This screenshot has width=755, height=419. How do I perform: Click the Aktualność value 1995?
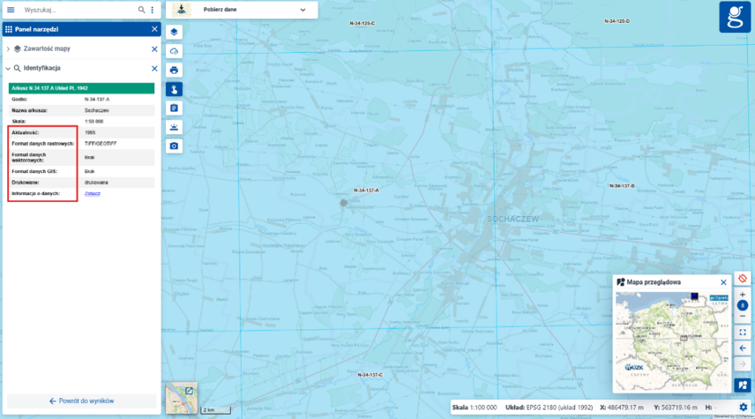coord(89,133)
